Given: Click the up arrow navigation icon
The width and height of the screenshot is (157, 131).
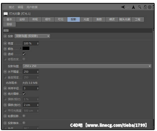Looking at the screenshot, I should coord(133,7).
